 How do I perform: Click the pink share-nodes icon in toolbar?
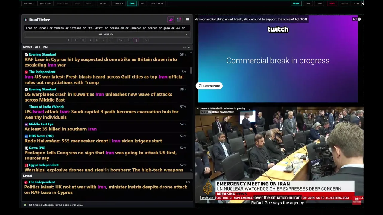[136, 40]
